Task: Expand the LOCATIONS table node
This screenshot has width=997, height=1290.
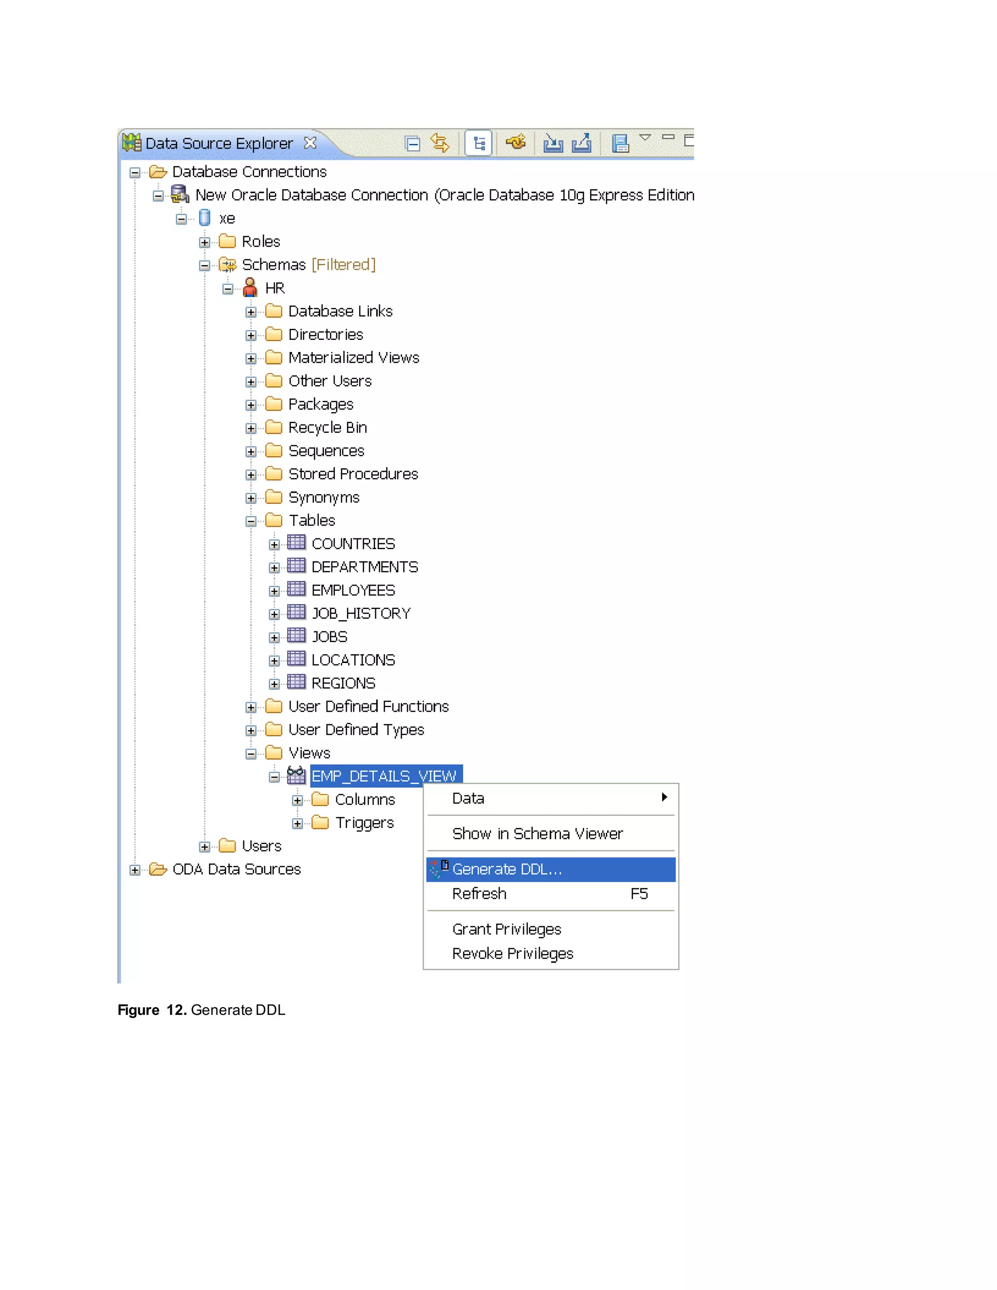Action: 274,661
